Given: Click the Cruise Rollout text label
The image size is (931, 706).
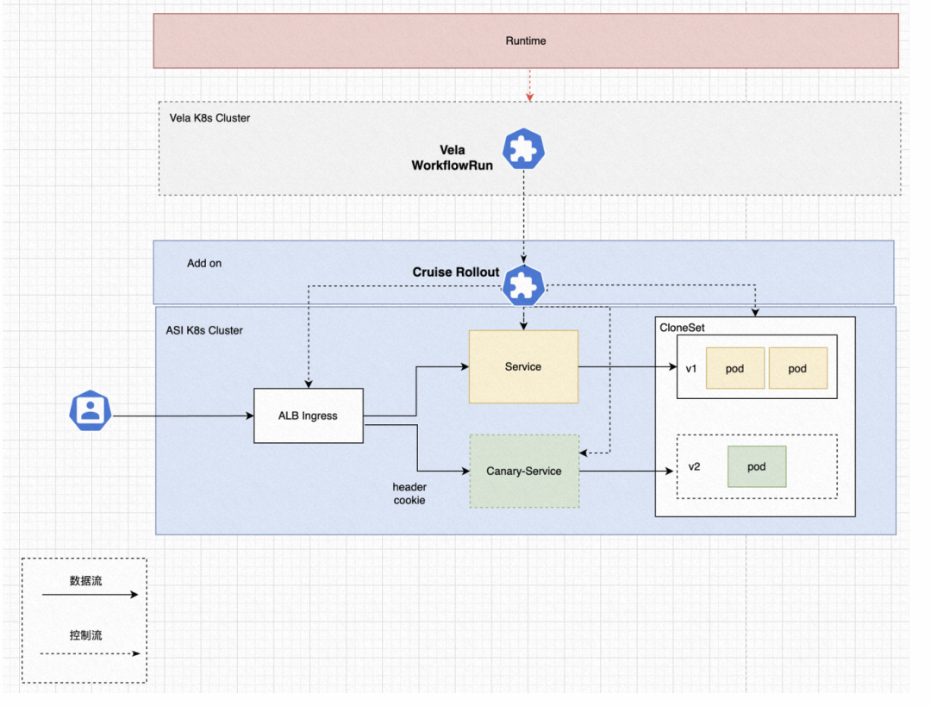Looking at the screenshot, I should [455, 272].
